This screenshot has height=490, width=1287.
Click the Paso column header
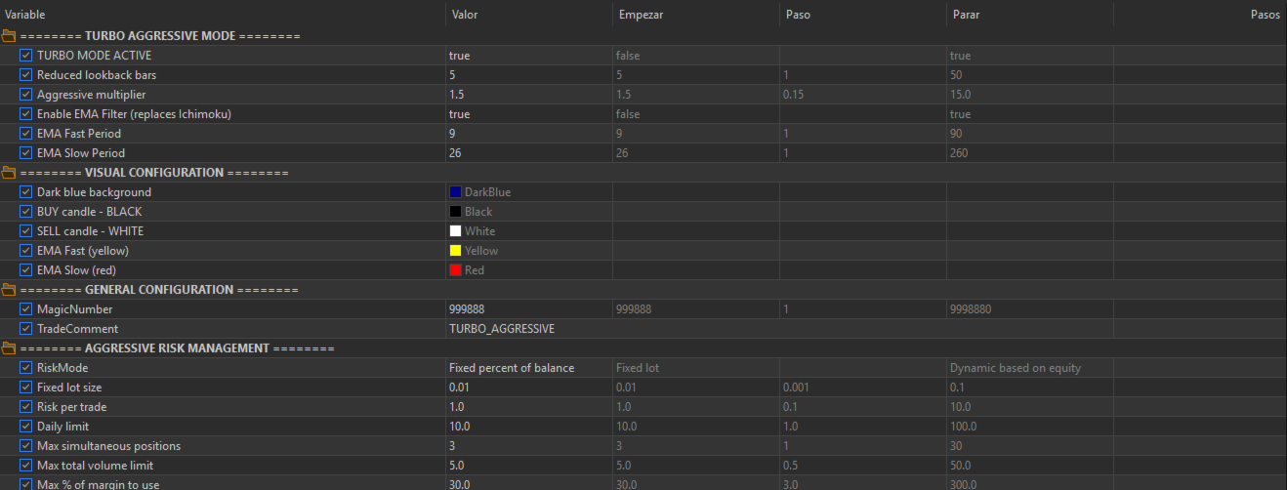tap(862, 15)
